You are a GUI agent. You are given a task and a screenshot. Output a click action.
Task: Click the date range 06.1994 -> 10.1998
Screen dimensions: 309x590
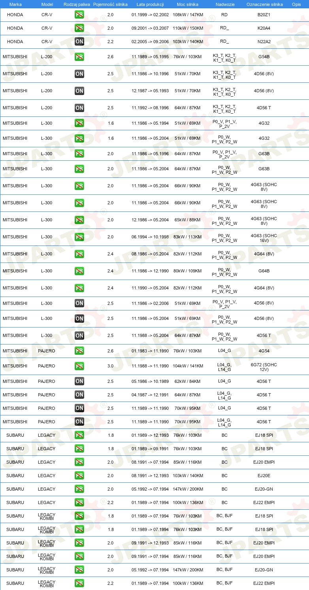[x=150, y=237]
